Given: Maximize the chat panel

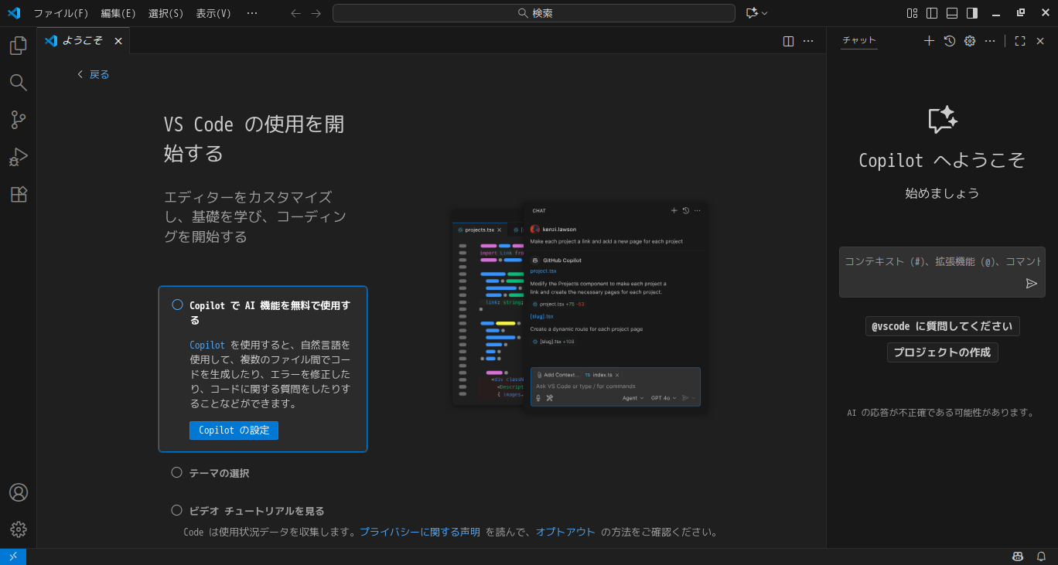Looking at the screenshot, I should (1020, 41).
